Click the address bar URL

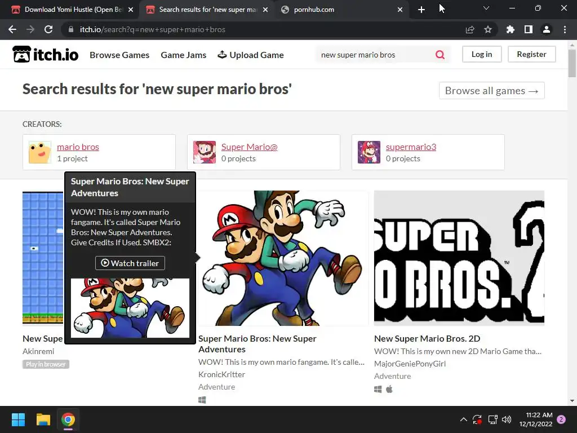[152, 29]
